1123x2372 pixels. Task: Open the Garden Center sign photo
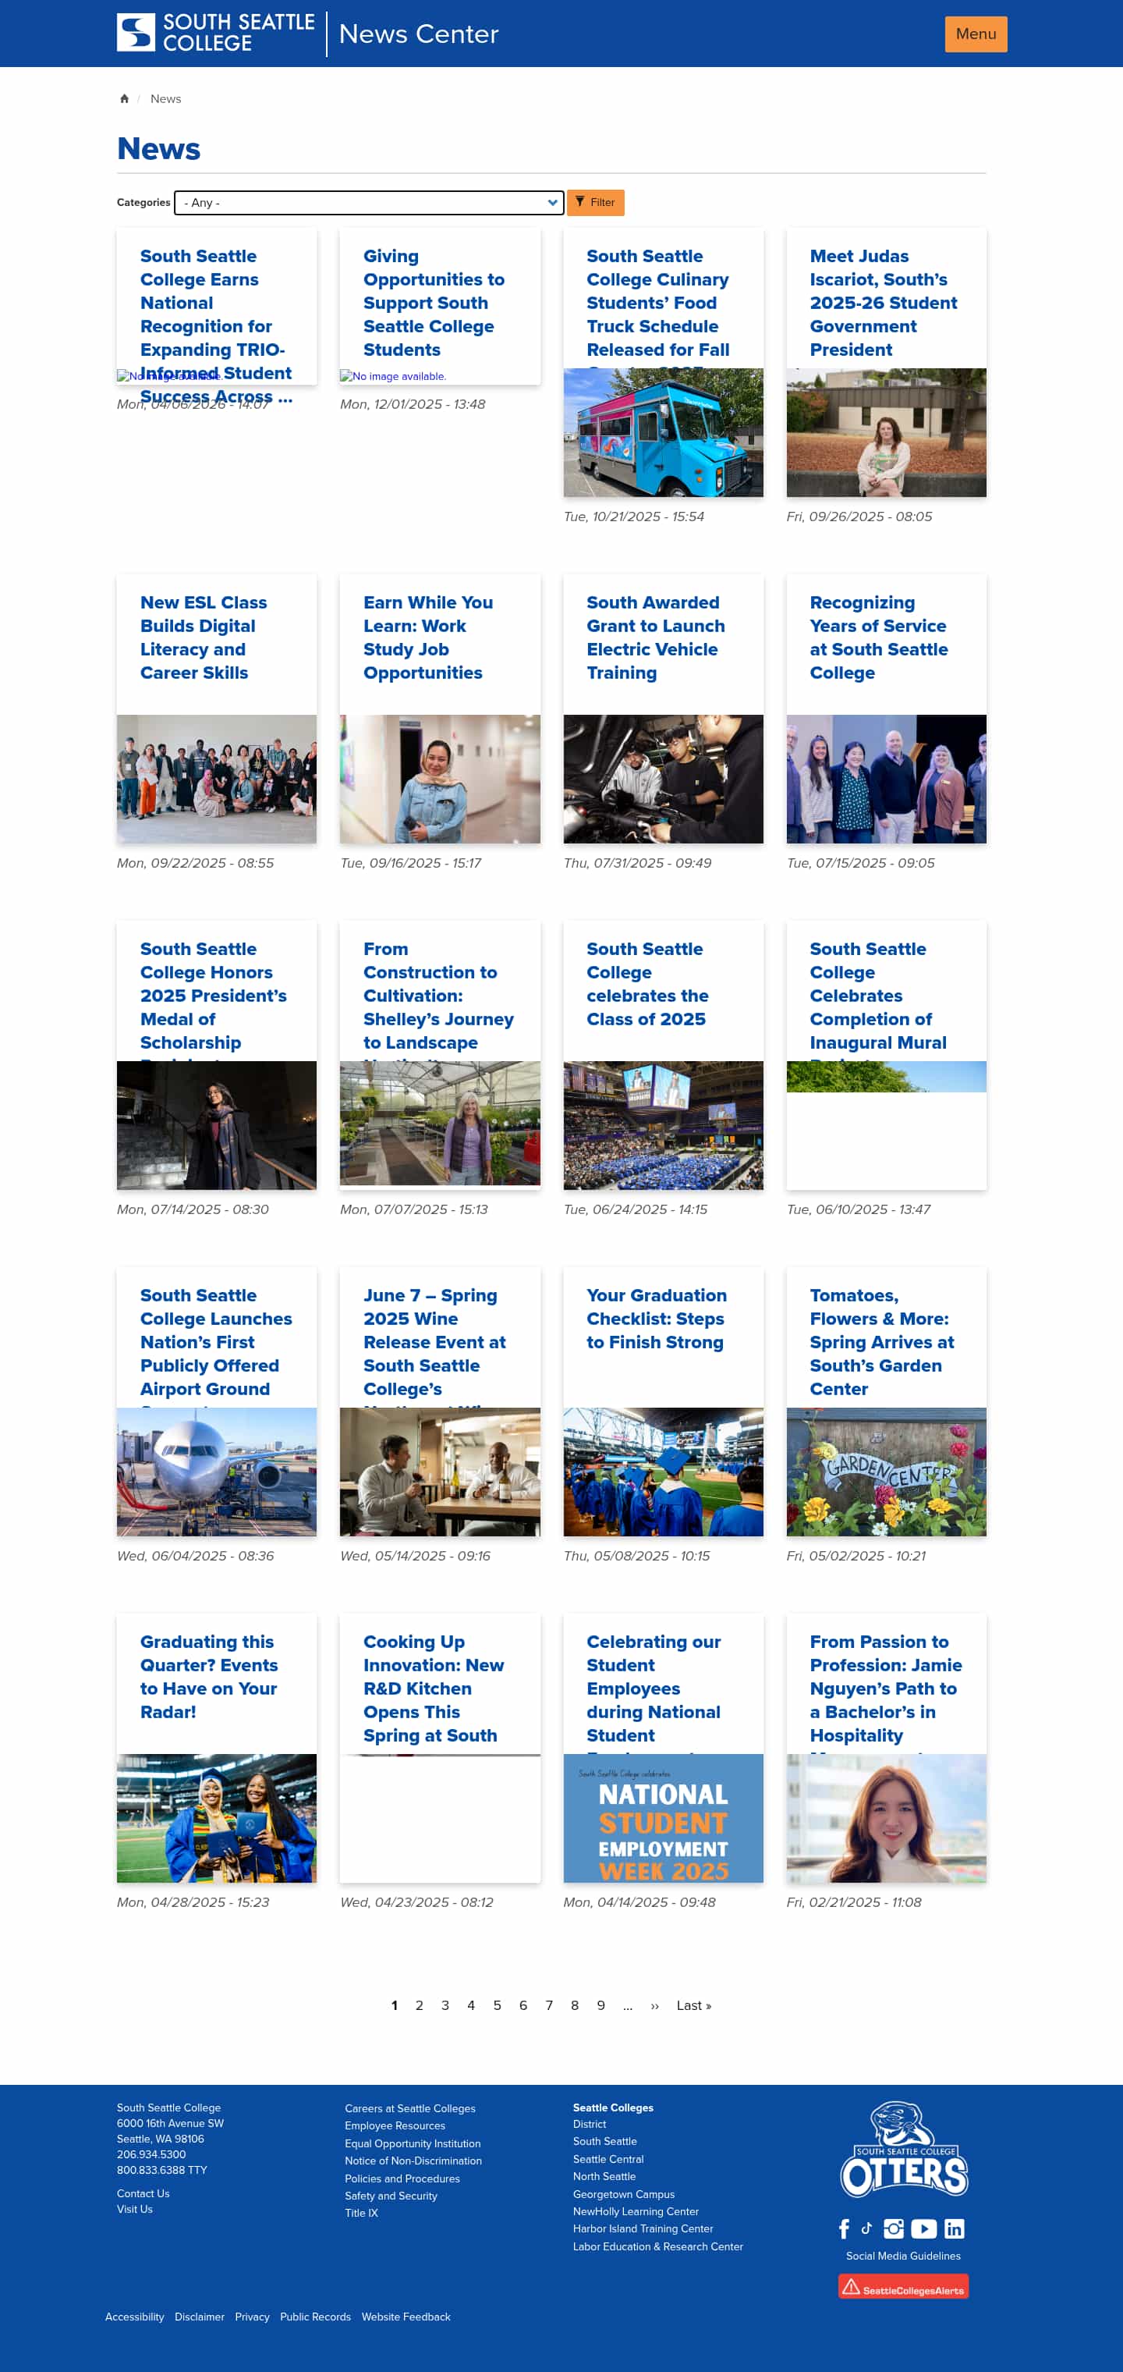885,1472
